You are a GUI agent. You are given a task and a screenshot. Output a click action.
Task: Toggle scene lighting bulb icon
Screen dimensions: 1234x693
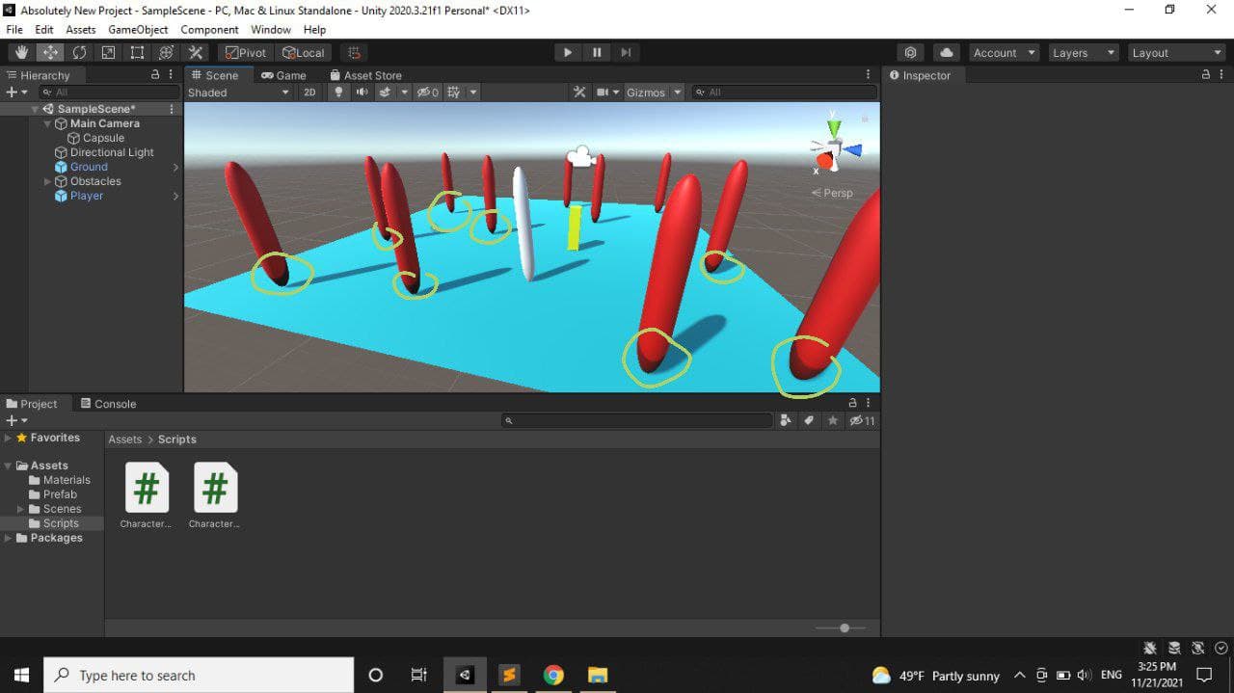(338, 93)
